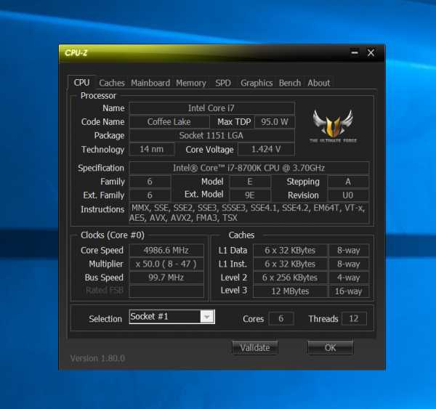The image size is (436, 409).
Task: Click the Level 2 size '6 x 256 KBytes'
Action: [x=290, y=278]
